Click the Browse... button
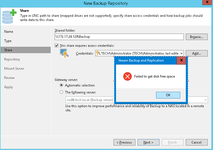213x150 pixels. coord(196,37)
